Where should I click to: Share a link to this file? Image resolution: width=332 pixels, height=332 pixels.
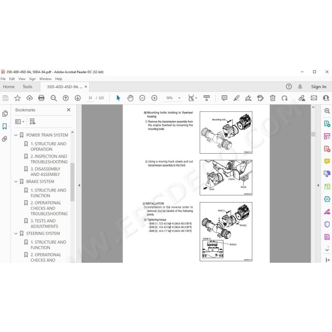coord(302,98)
